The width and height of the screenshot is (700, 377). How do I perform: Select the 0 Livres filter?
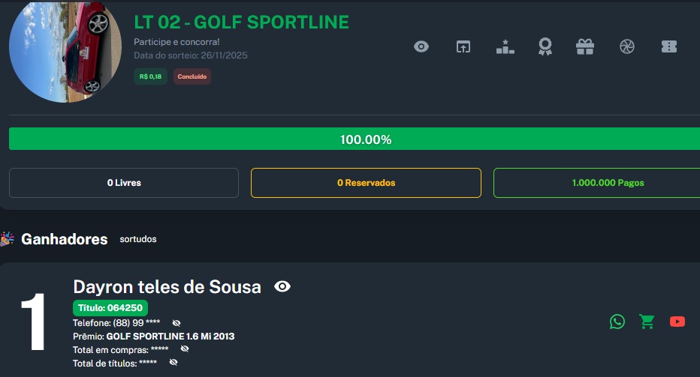[x=124, y=183]
